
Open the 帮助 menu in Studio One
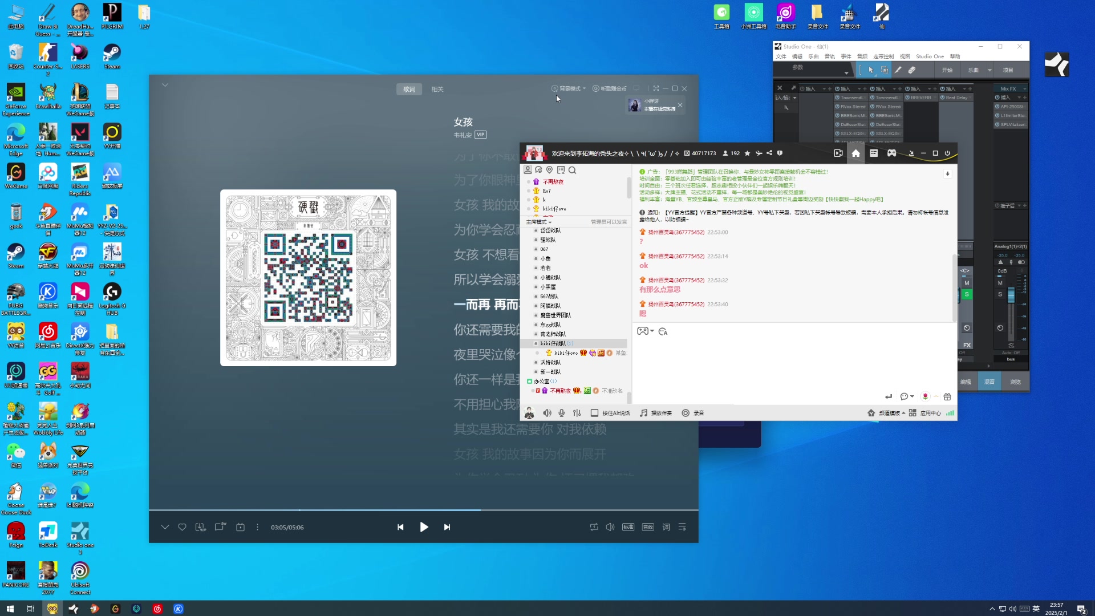[x=955, y=56]
